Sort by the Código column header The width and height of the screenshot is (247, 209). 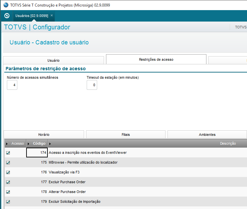tap(39, 143)
